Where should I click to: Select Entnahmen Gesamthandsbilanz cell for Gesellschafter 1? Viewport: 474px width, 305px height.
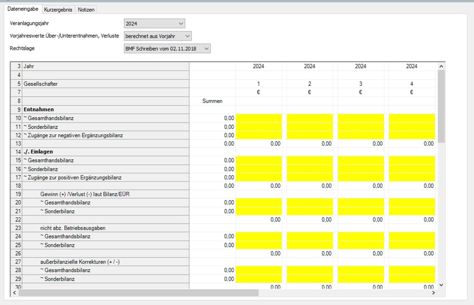pyautogui.click(x=259, y=118)
